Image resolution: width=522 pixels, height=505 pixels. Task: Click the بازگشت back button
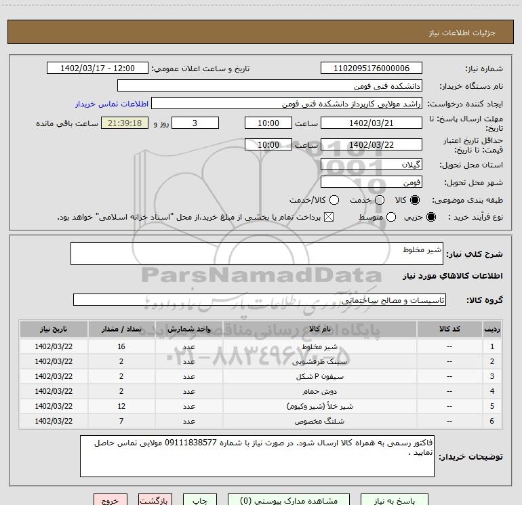155,501
